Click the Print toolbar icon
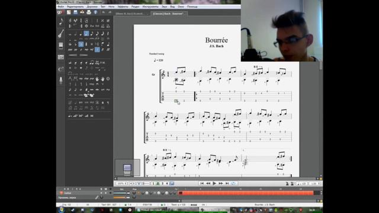Image resolution: width=379 pixels, height=213 pixels. point(89,12)
